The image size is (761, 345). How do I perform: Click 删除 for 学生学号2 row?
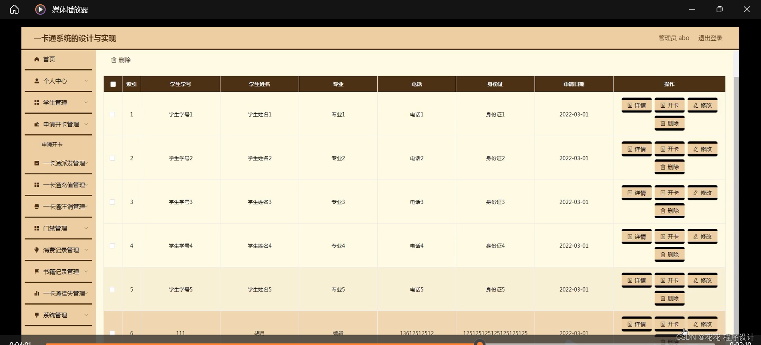(x=669, y=167)
